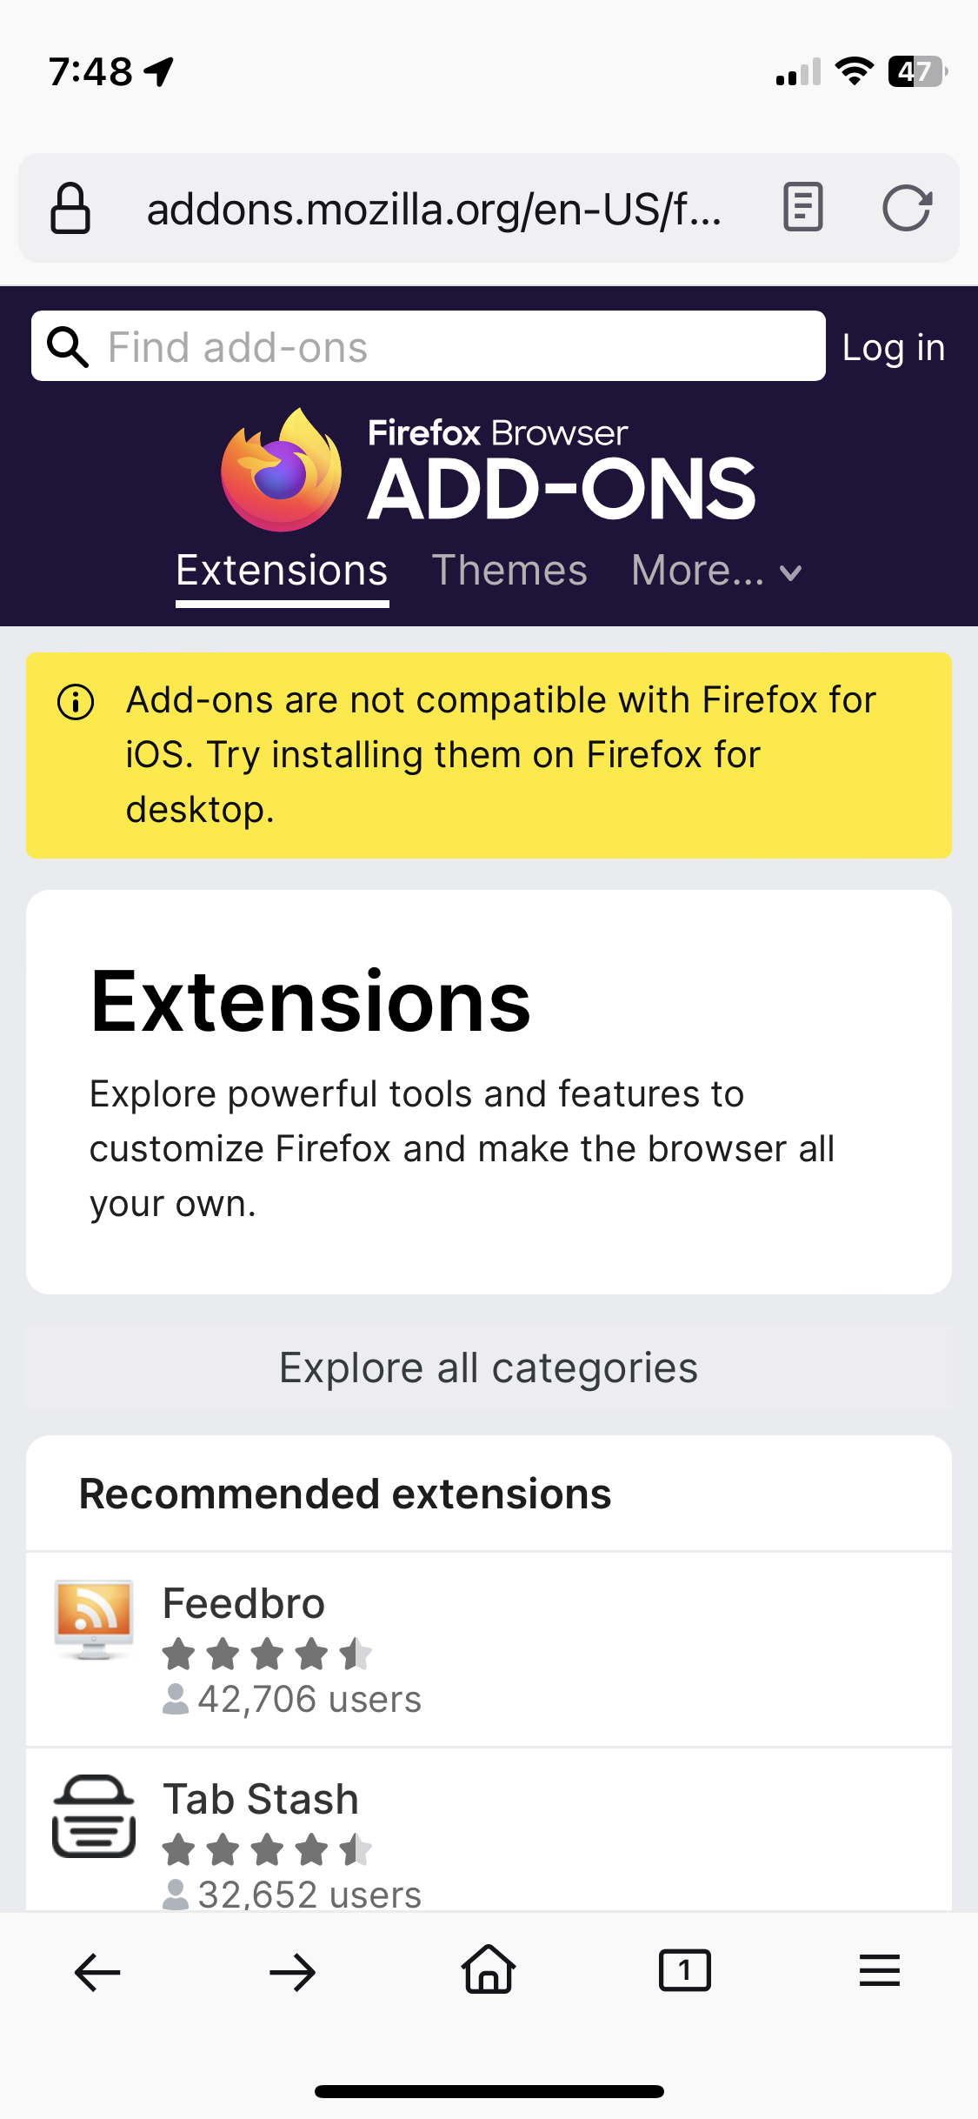978x2119 pixels.
Task: Tap the reload page icon
Action: [907, 208]
